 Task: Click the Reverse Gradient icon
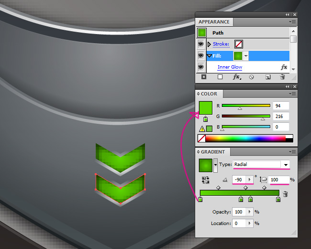(x=206, y=180)
